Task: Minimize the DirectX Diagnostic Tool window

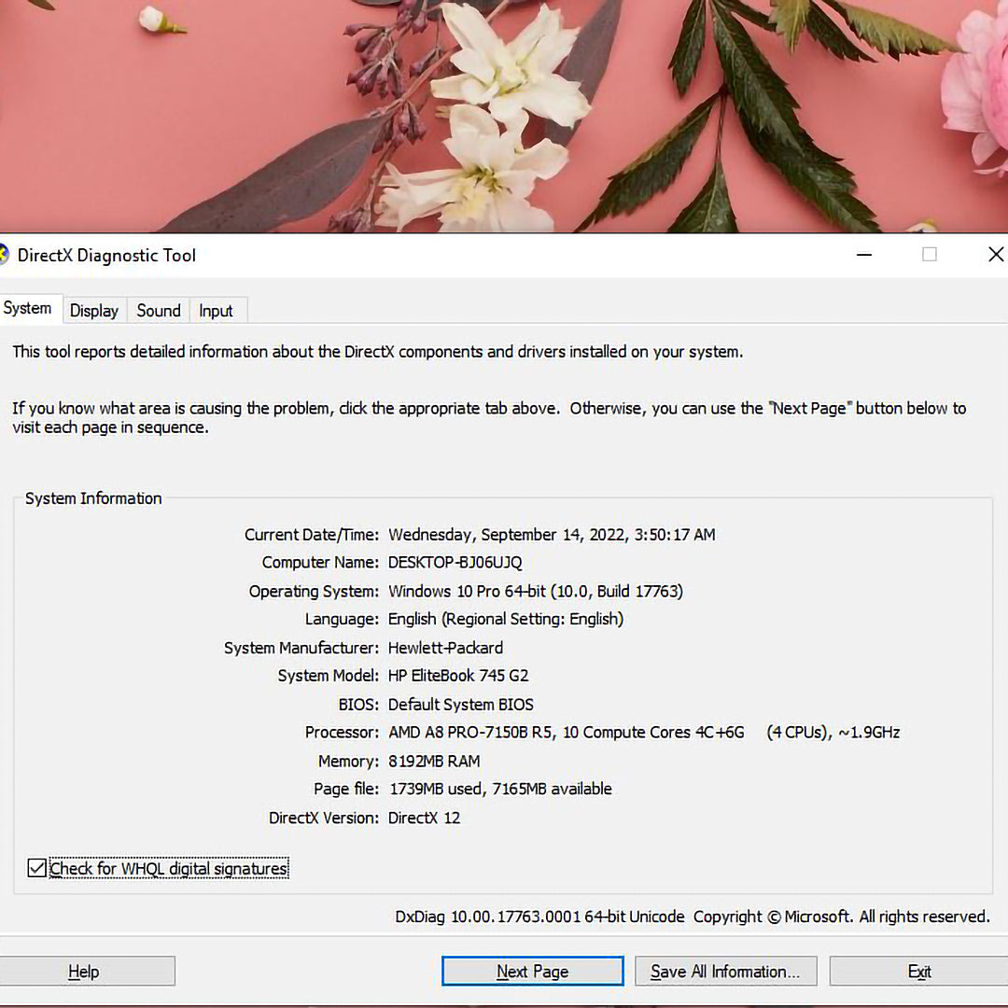Action: [x=864, y=255]
